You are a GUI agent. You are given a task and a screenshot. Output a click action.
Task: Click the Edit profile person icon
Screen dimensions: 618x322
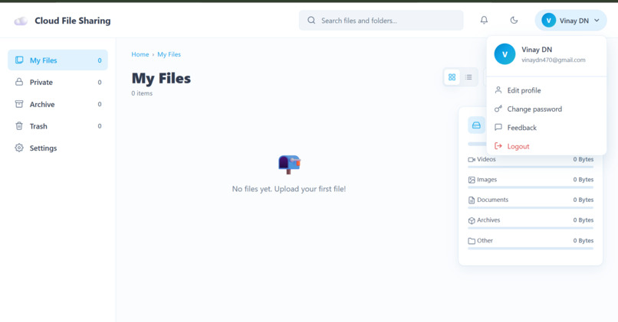pos(498,90)
